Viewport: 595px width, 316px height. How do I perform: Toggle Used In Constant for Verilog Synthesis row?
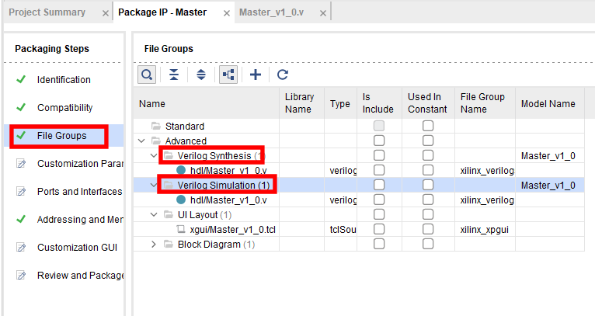(x=428, y=155)
